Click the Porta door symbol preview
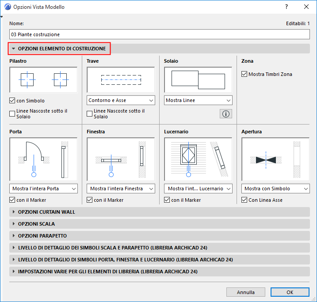Screen dimensions: 317x302 (43, 159)
